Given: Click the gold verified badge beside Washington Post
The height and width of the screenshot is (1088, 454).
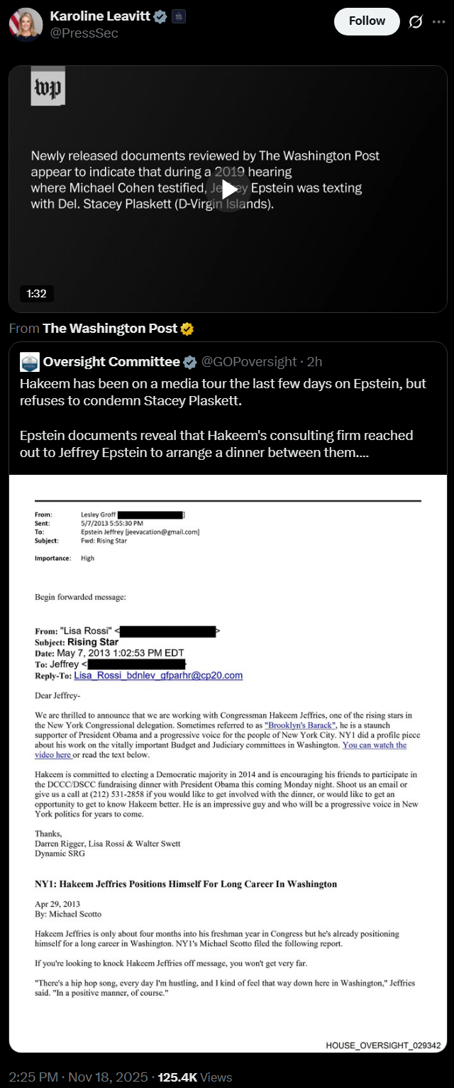Looking at the screenshot, I should click(x=187, y=329).
